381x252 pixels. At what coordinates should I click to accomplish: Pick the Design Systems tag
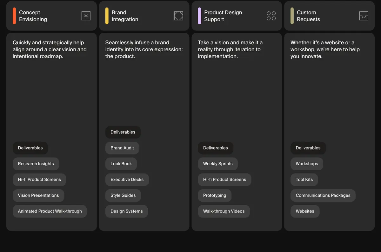point(127,211)
